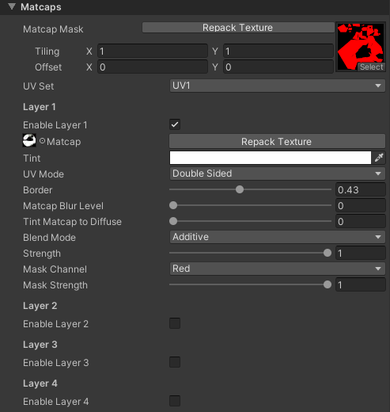Screen dimensions: 390x412
Task: Edit Offset X value field
Action: pos(153,67)
